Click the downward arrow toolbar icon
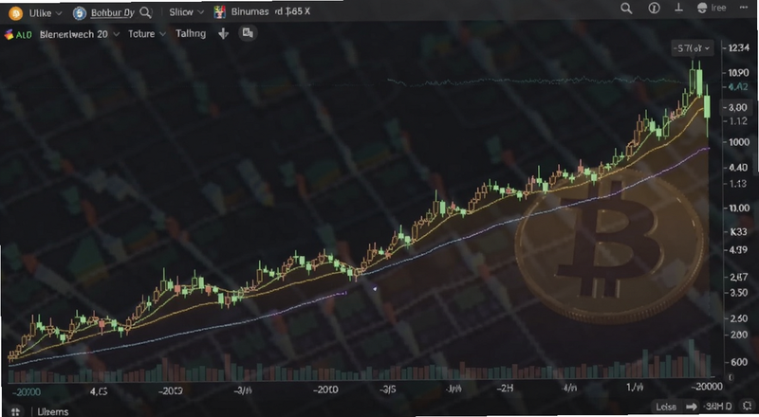 click(x=223, y=33)
